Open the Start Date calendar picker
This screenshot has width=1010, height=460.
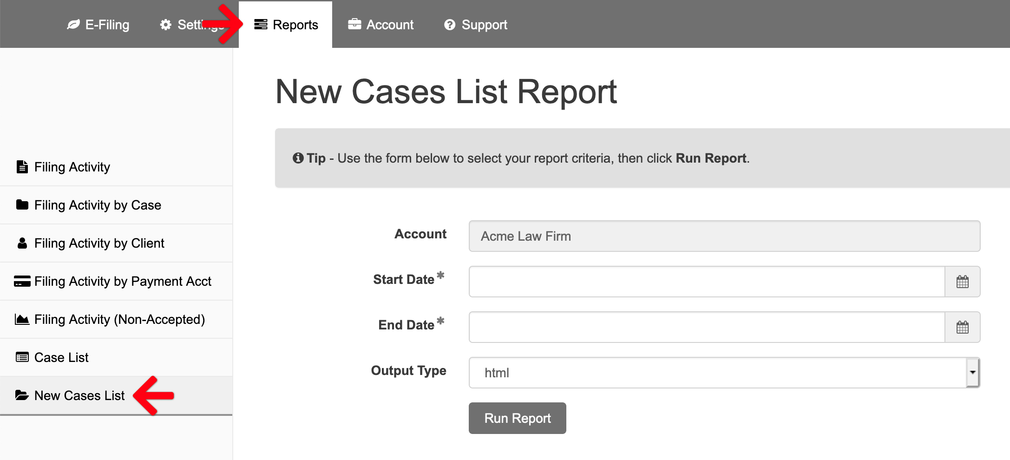click(962, 282)
